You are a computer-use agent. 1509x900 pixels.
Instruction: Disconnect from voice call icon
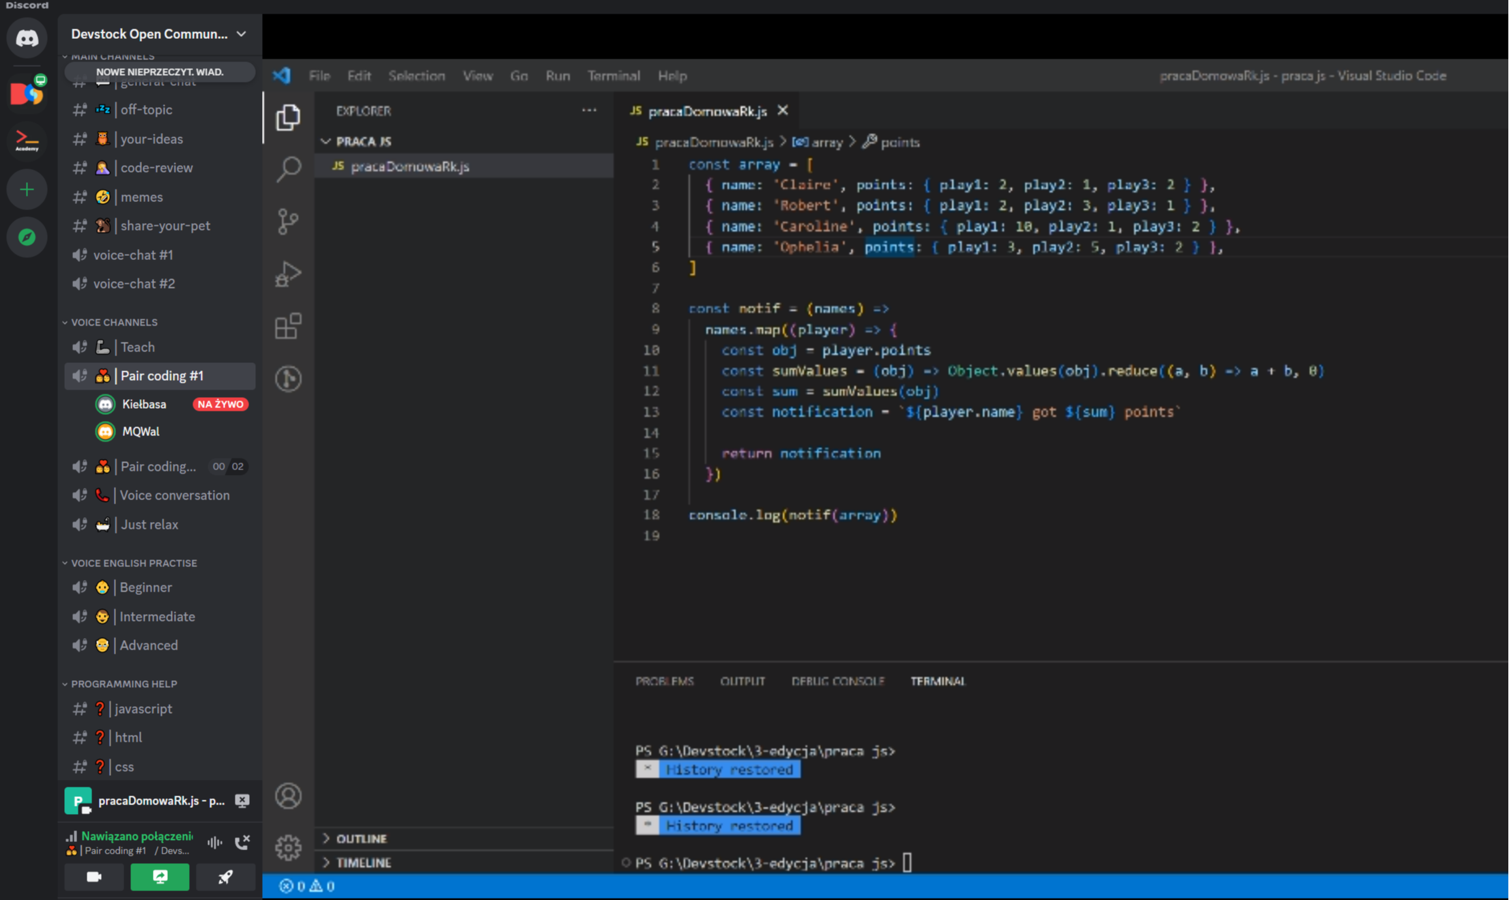tap(242, 842)
